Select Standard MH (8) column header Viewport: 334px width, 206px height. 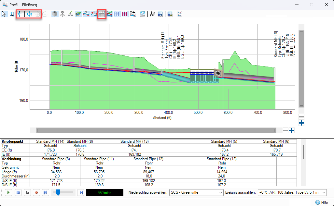[x=80, y=141]
